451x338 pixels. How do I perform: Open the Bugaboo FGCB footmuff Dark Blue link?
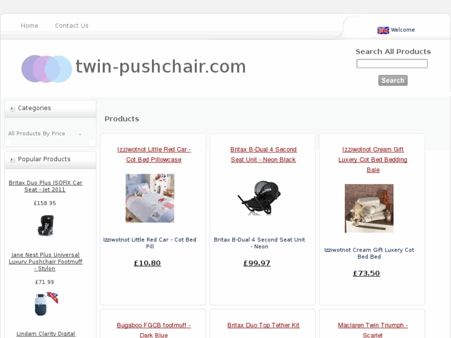coord(154,330)
